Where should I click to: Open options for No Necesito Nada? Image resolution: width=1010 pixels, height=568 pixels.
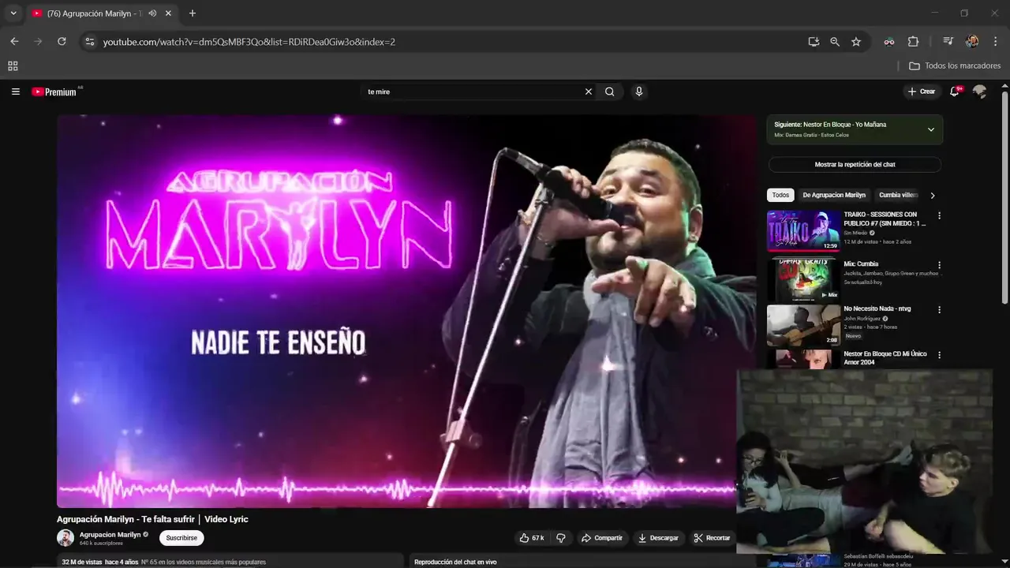click(939, 310)
